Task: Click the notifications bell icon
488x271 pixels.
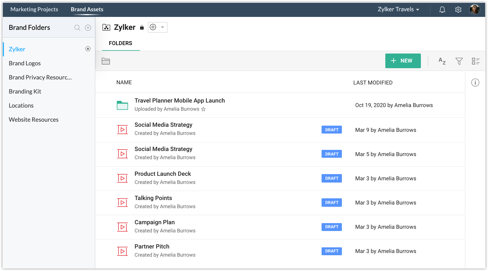Action: coord(442,10)
